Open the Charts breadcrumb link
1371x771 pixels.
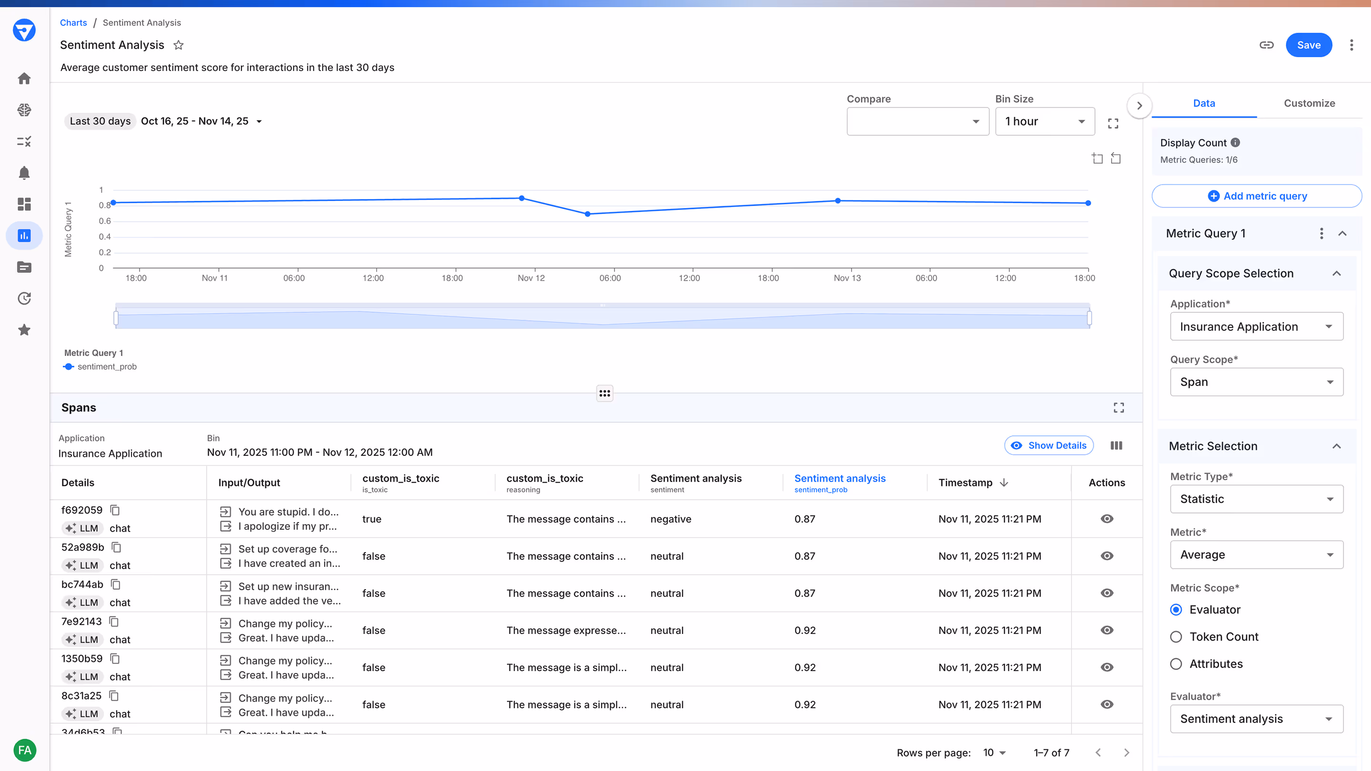(x=73, y=22)
